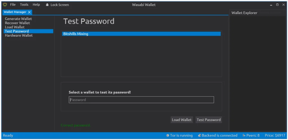This screenshot has width=288, height=140.
Task: Go to Load Wallet in the sidebar
Action: pos(15,27)
